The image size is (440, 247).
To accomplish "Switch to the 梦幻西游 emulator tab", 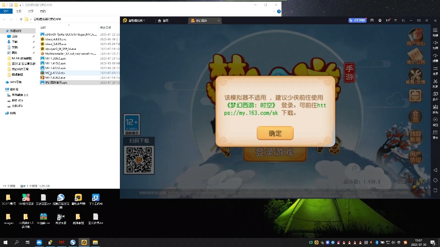I will (202, 20).
